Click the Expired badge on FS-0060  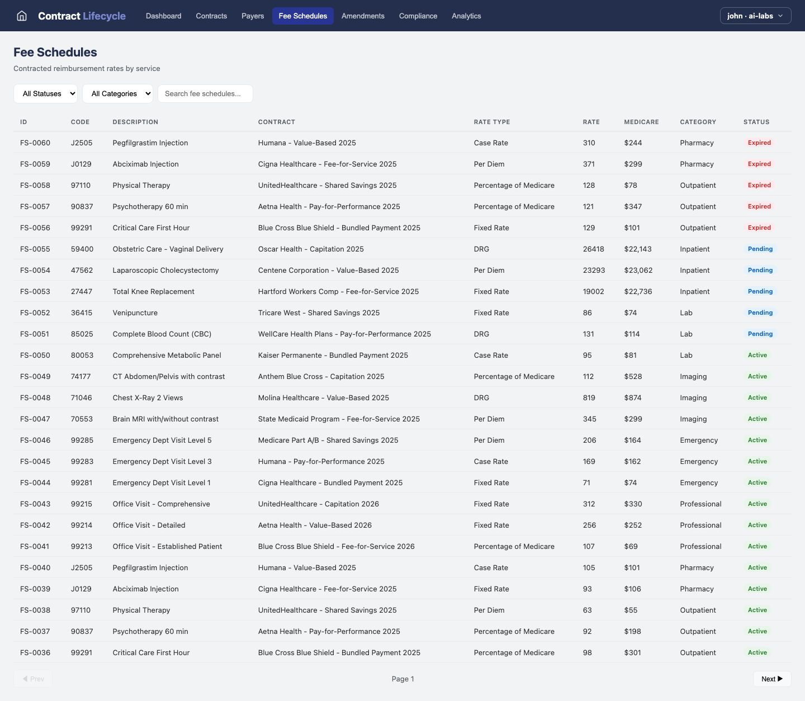[x=759, y=143]
